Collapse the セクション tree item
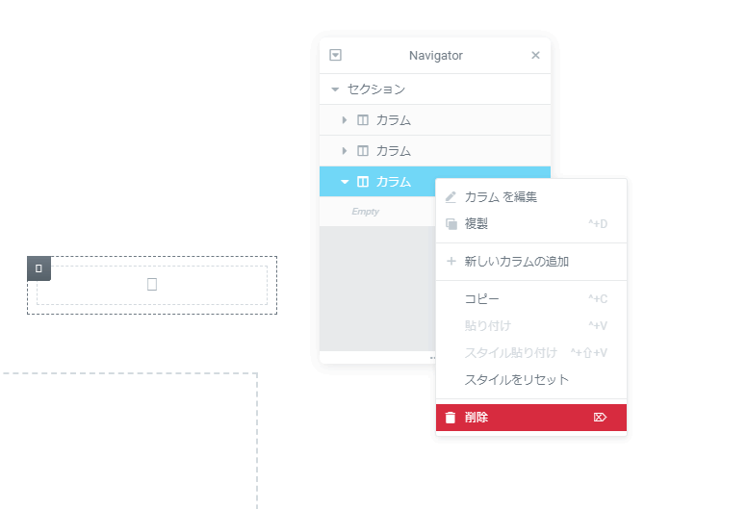This screenshot has width=747, height=509. [335, 89]
